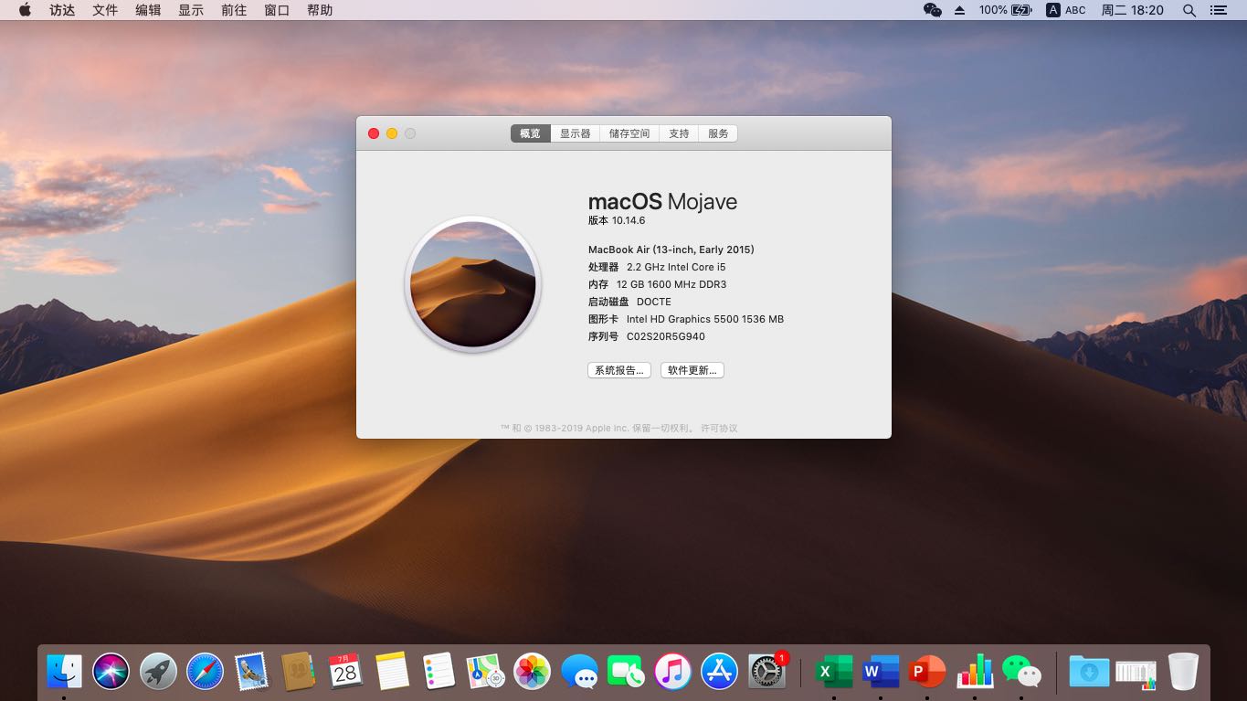Image resolution: width=1247 pixels, height=701 pixels.
Task: Restore the minimized Numbers spreadsheet window
Action: pyautogui.click(x=1136, y=674)
